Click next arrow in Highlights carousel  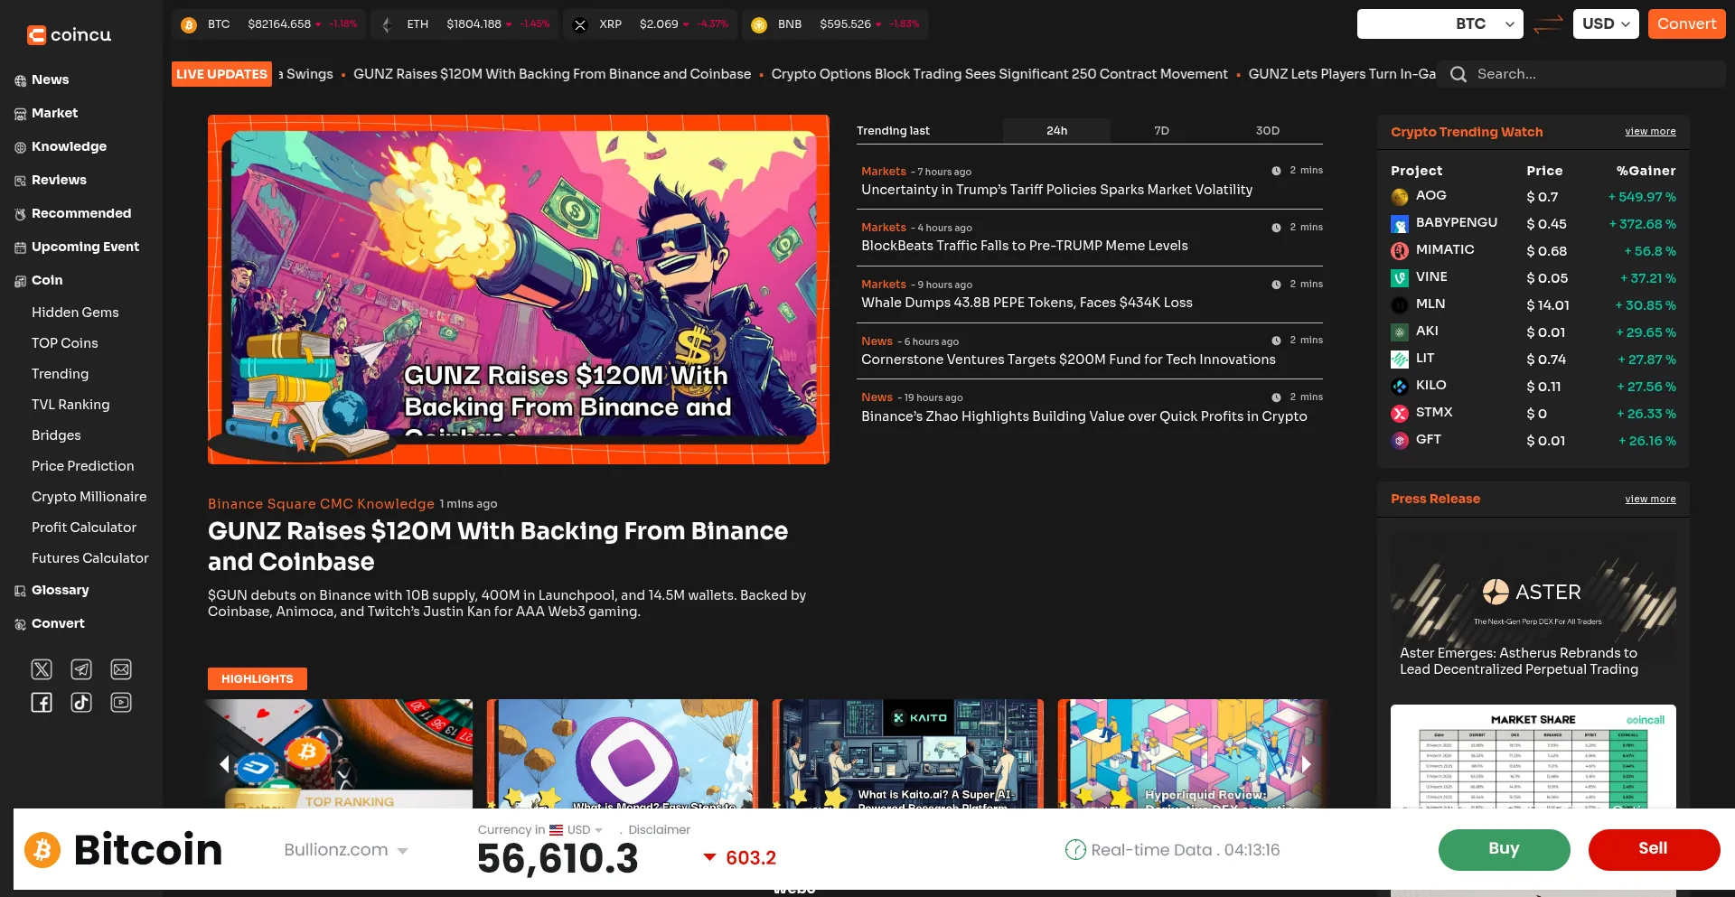coord(1306,764)
